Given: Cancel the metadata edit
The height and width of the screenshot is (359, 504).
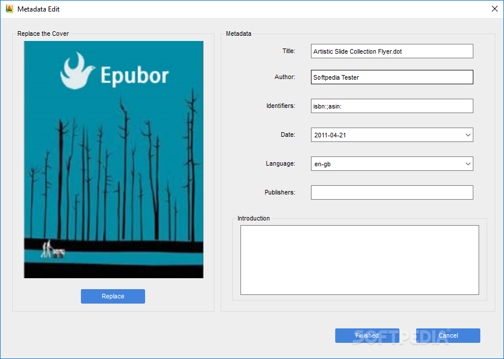Looking at the screenshot, I should (x=448, y=335).
